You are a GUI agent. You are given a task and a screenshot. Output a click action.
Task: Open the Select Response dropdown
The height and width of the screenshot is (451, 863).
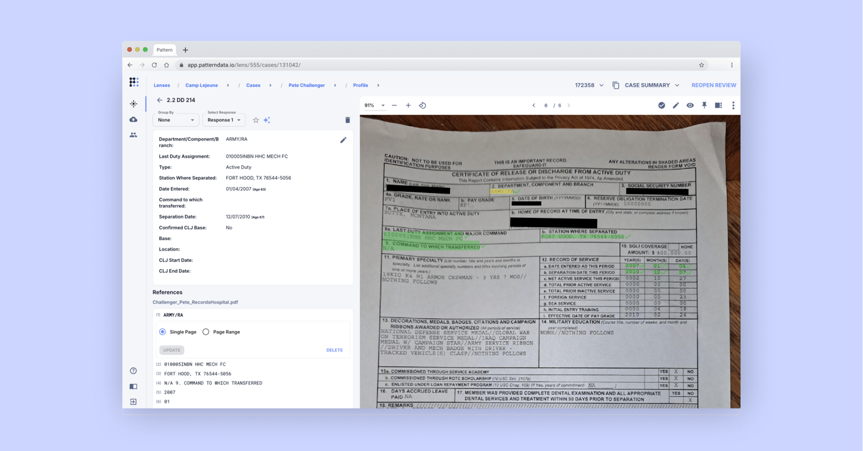(x=224, y=119)
